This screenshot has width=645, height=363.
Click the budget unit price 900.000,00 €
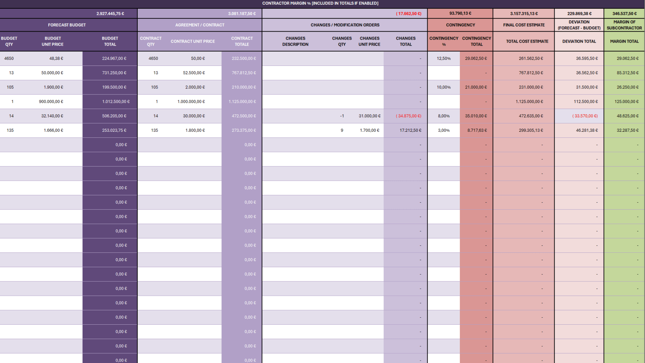click(52, 102)
